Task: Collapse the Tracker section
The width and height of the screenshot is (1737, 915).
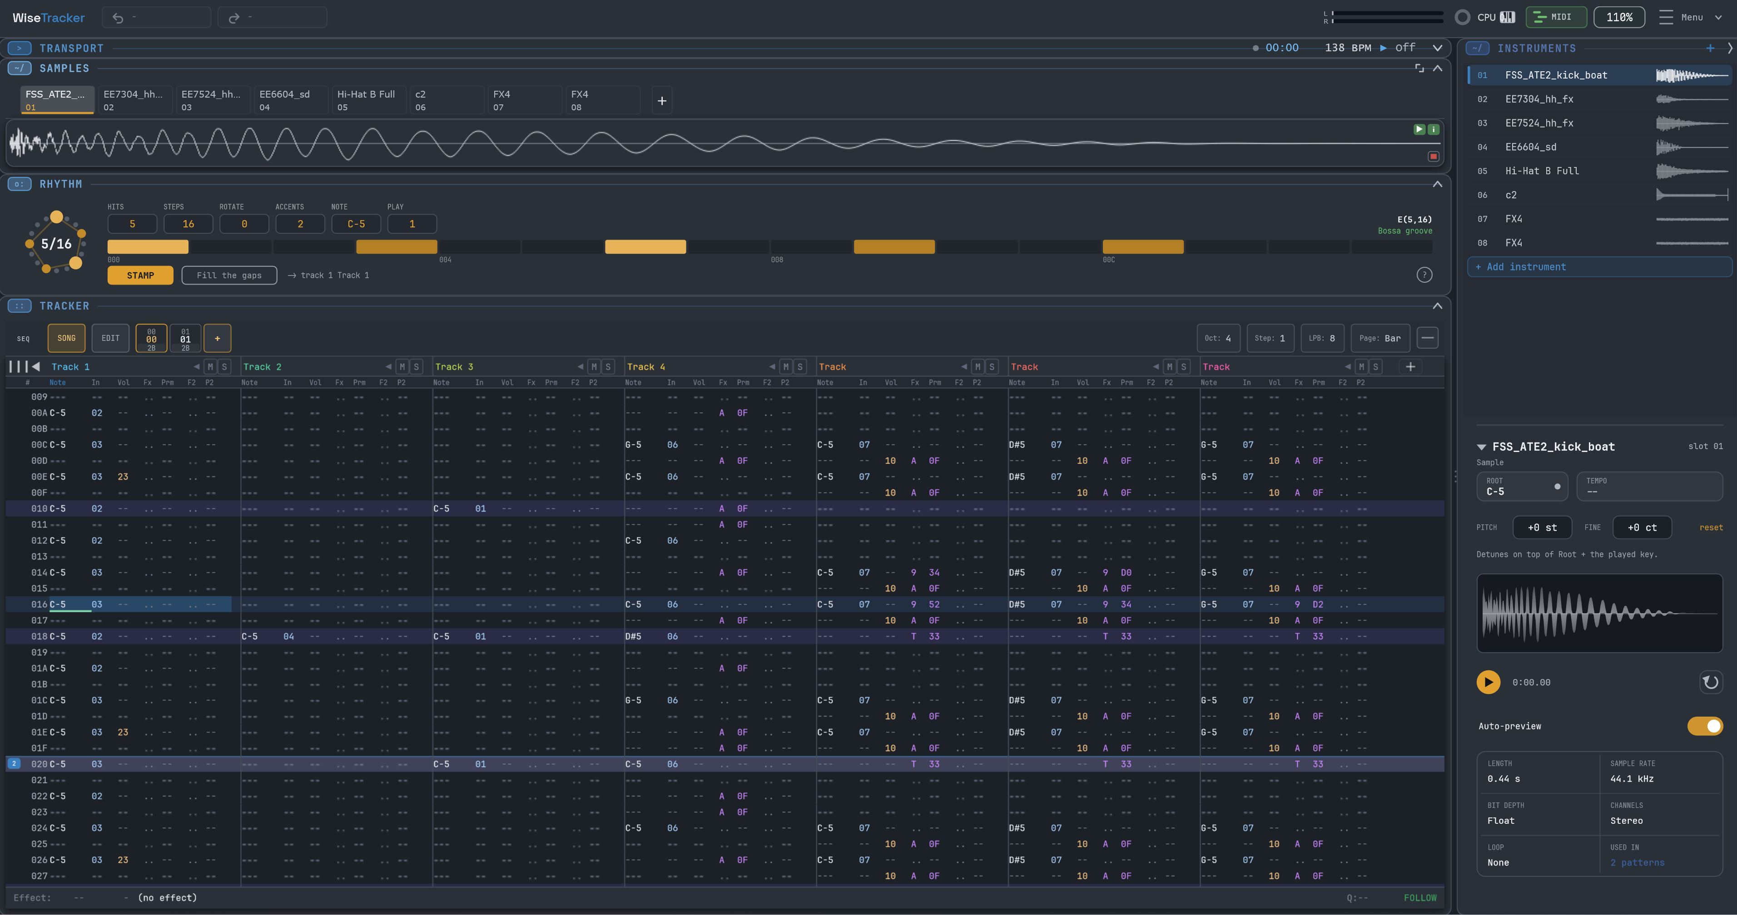Action: [1438, 306]
